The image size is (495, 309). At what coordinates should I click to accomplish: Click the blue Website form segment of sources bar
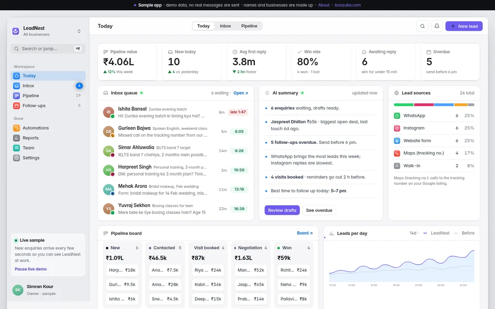444,105
